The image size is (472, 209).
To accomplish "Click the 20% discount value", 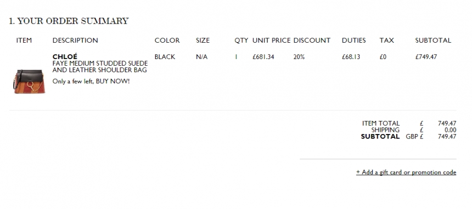I will (x=299, y=57).
